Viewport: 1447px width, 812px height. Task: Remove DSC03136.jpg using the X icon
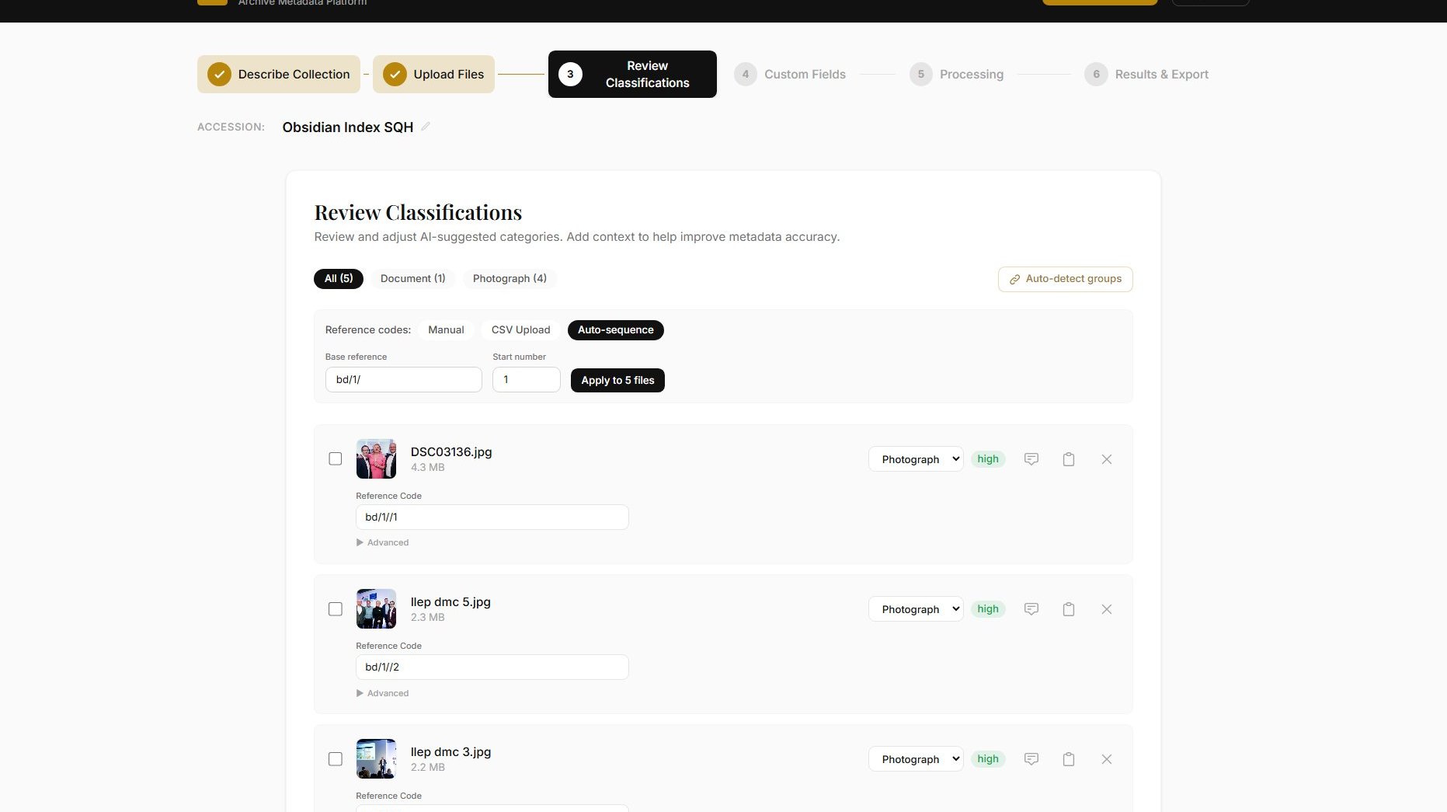pos(1106,459)
